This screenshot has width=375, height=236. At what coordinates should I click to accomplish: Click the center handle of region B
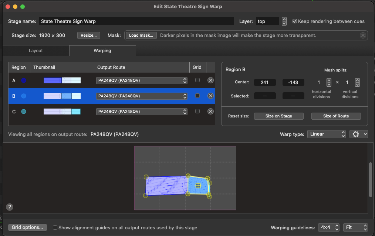point(198,185)
